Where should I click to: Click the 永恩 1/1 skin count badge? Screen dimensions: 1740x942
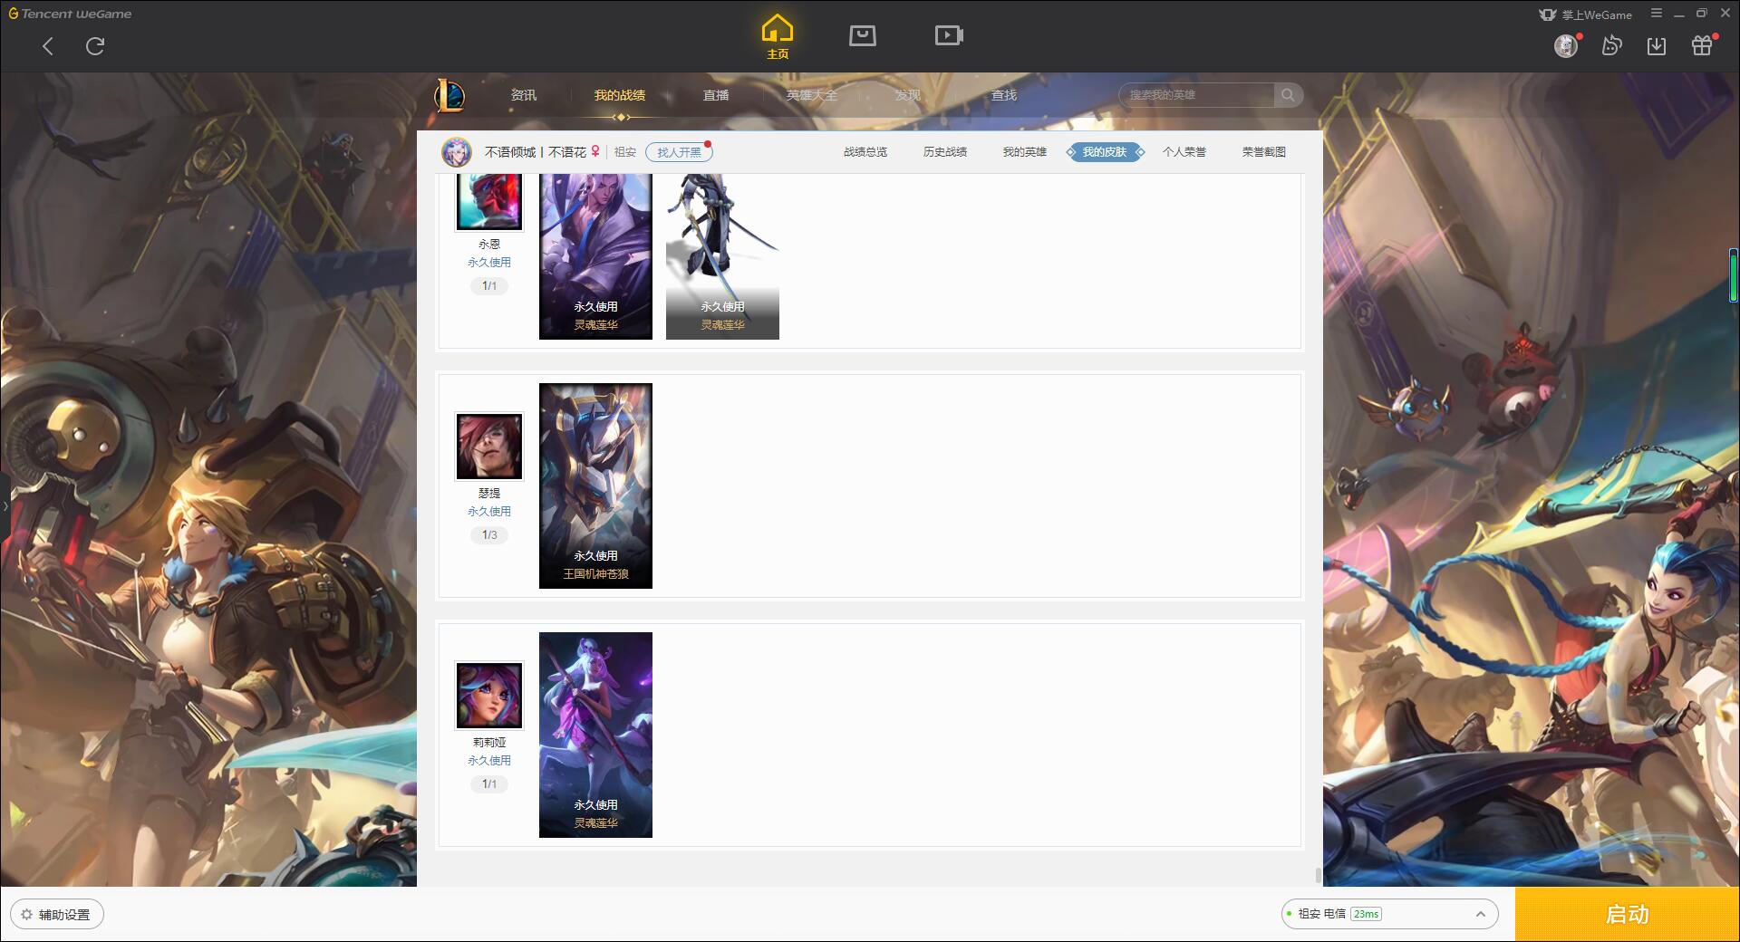(489, 286)
